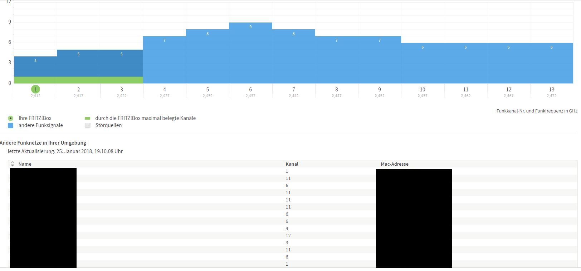Screen dimensions: 581x271
Task: Click the channel 10 bar showing 6
Action: coord(423,64)
